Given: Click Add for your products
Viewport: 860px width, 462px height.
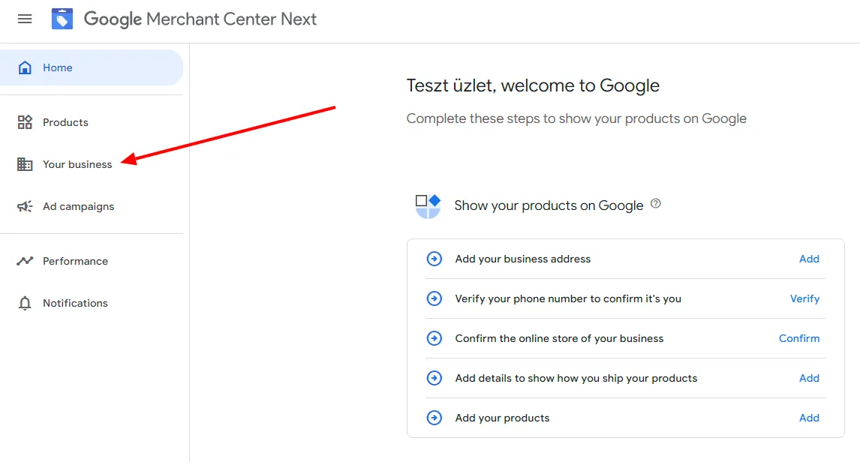Looking at the screenshot, I should click(x=809, y=418).
